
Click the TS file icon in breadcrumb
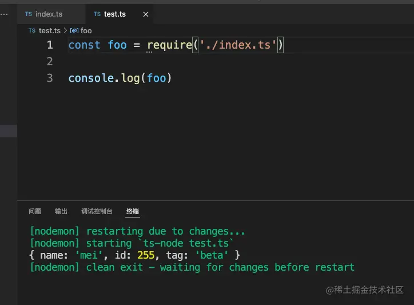point(32,30)
